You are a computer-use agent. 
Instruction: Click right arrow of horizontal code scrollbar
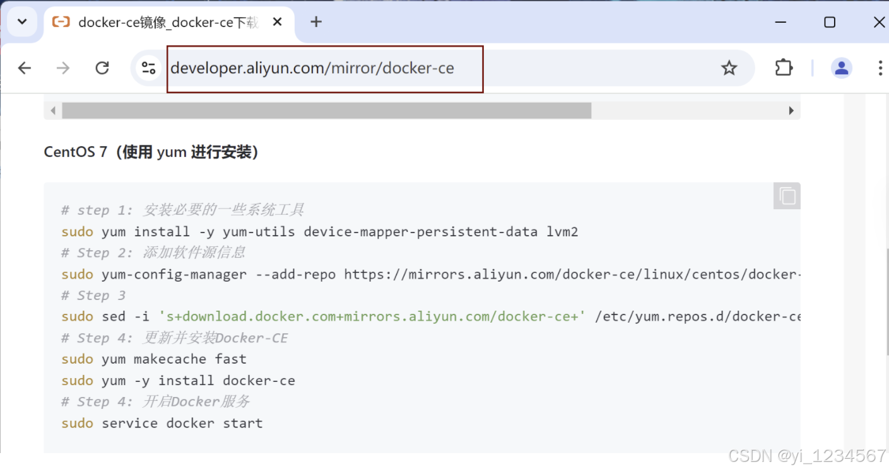[791, 111]
